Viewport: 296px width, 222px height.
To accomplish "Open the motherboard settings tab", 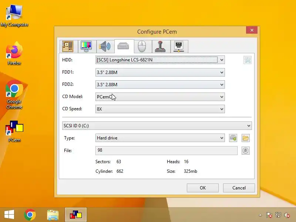I will coord(68,47).
